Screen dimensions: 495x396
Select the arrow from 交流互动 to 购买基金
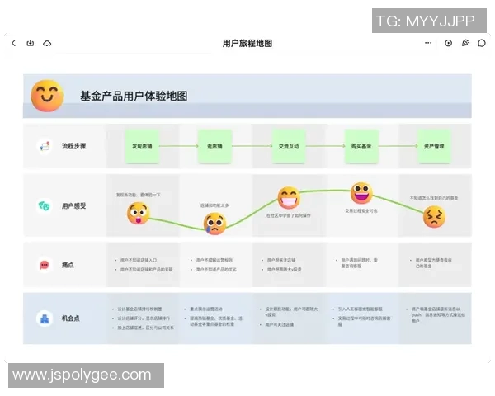pos(325,146)
